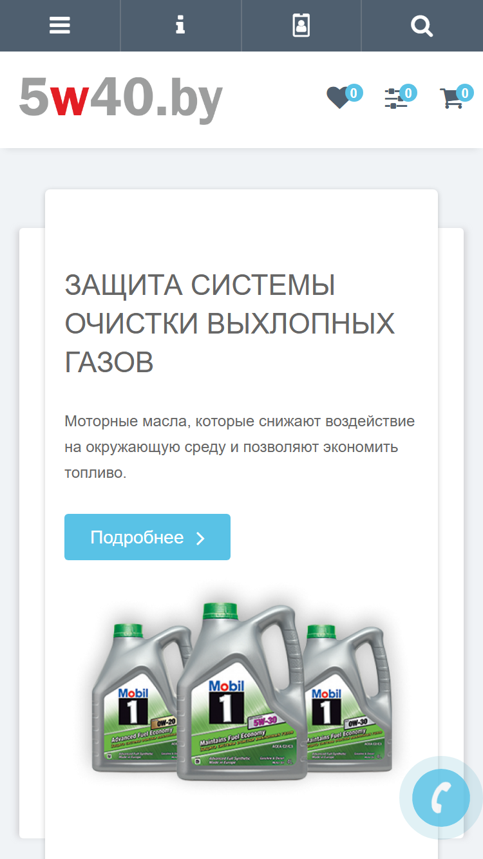Open the hamburger navigation menu
The height and width of the screenshot is (859, 483).
pos(60,26)
